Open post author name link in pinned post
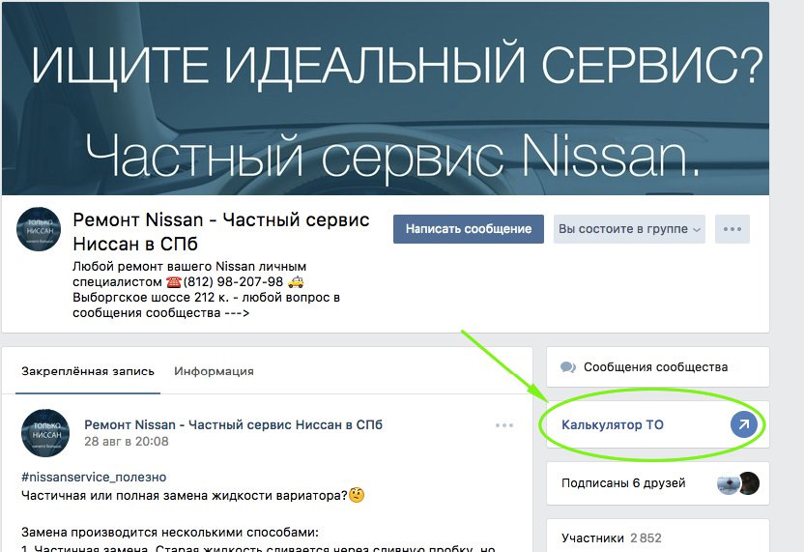 [233, 424]
